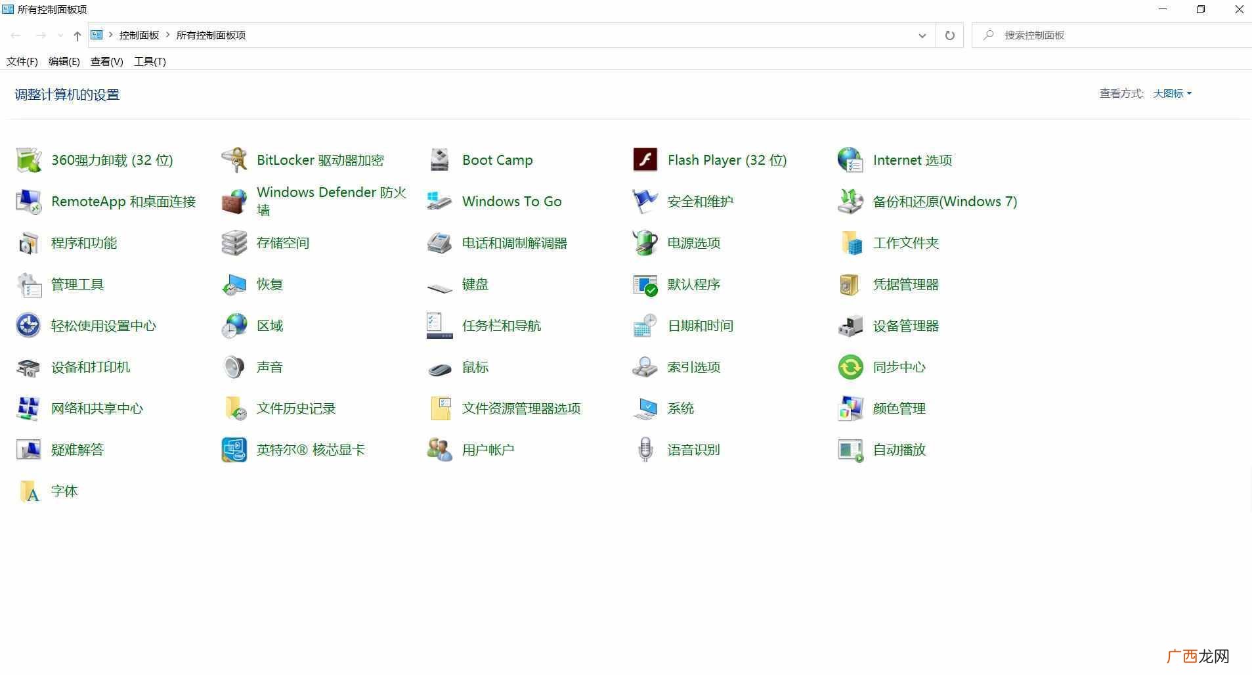Open the 索引选项 link
This screenshot has width=1252, height=675.
pos(694,367)
